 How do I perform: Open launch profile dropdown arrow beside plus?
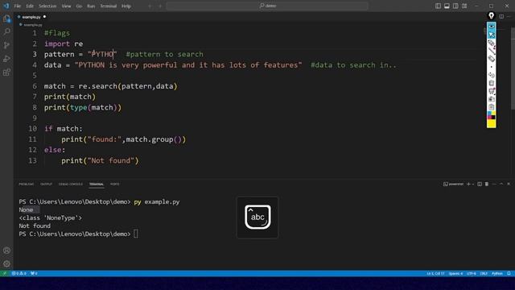click(x=473, y=184)
